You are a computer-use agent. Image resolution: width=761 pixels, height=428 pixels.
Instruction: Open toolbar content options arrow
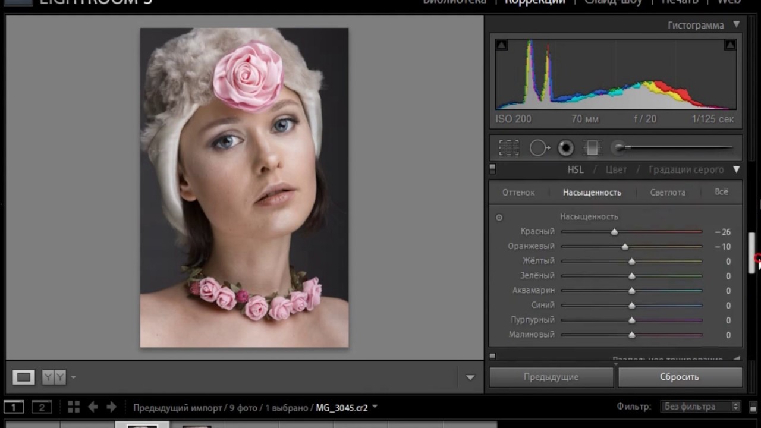[470, 377]
